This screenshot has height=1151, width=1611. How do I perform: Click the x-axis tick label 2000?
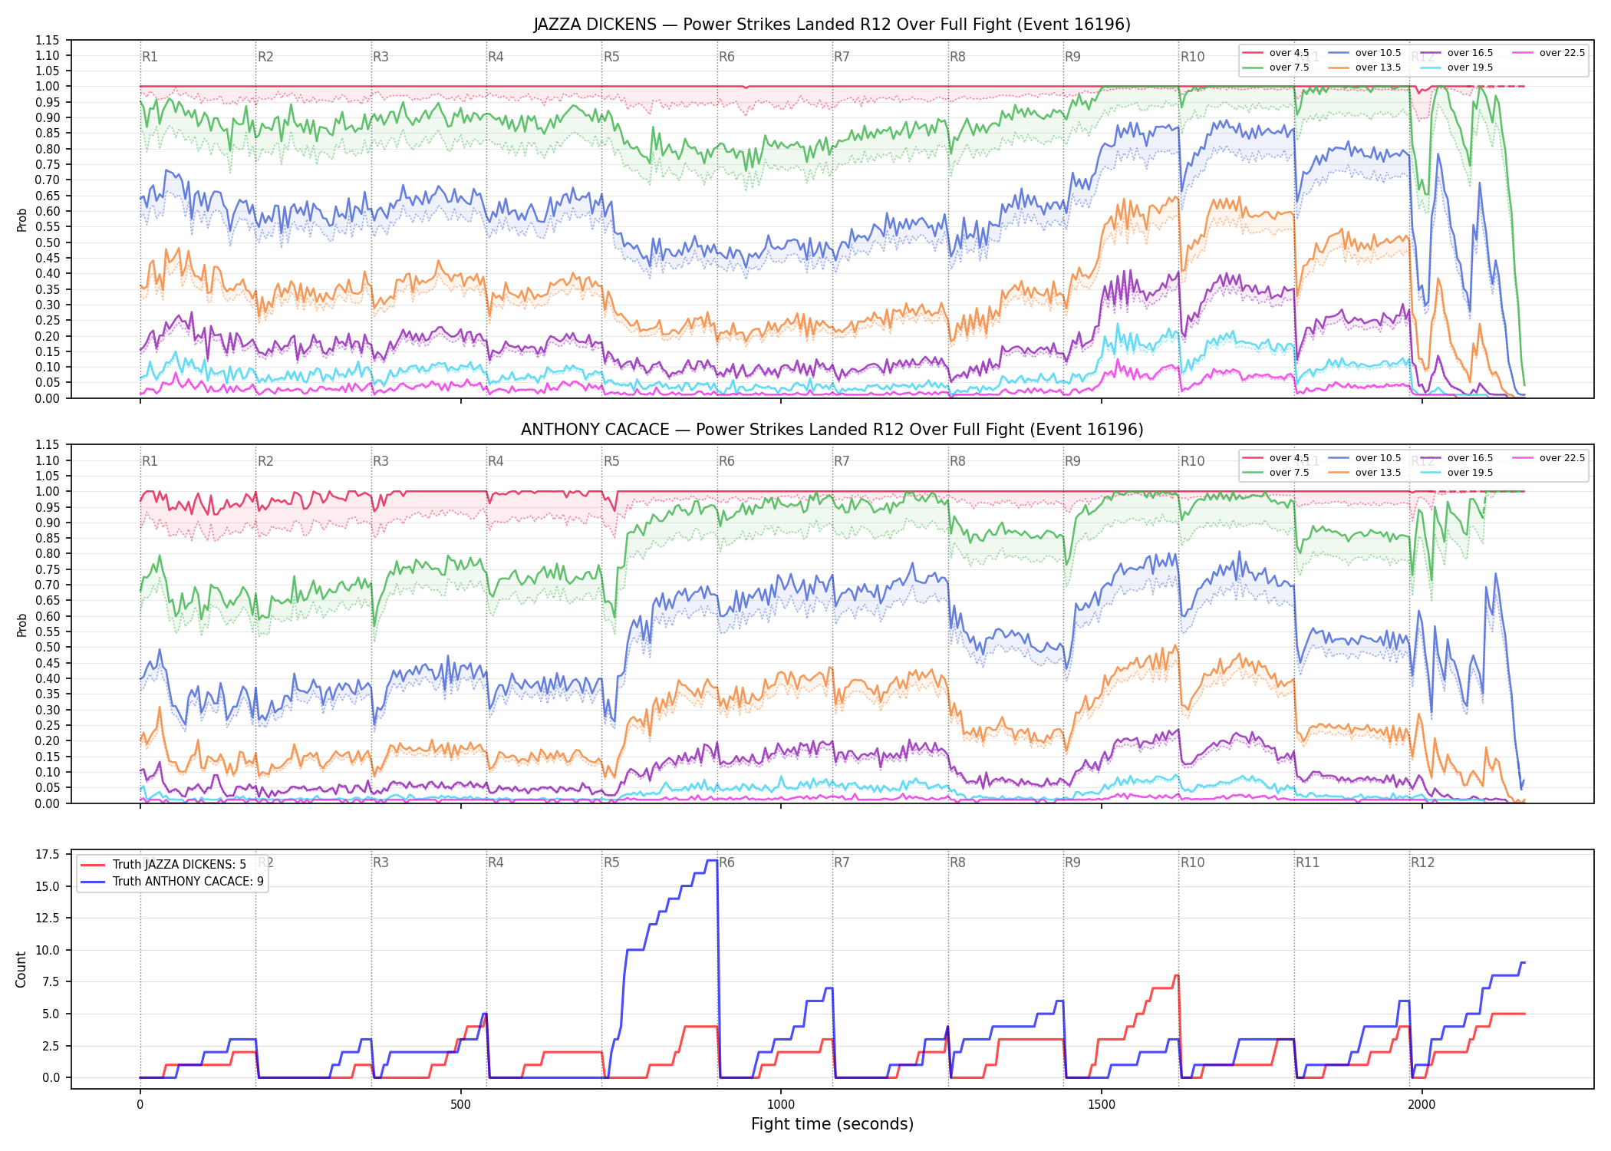point(1422,1105)
